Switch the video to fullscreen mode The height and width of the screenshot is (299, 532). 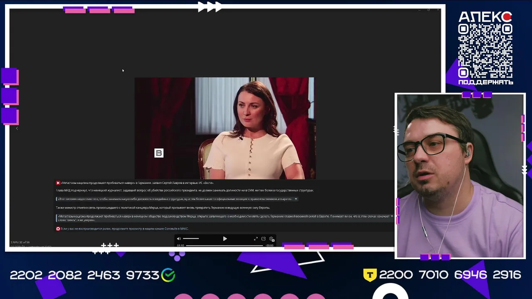256,239
